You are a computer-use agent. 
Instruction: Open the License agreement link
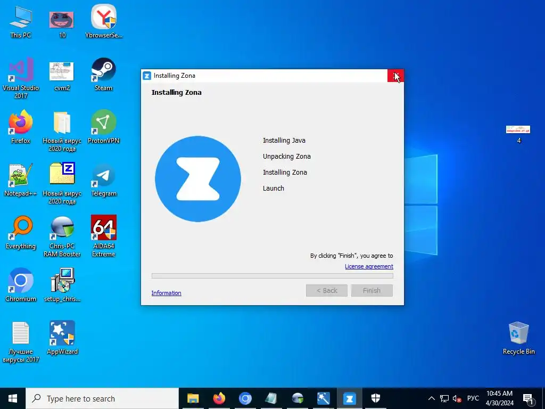pyautogui.click(x=369, y=266)
